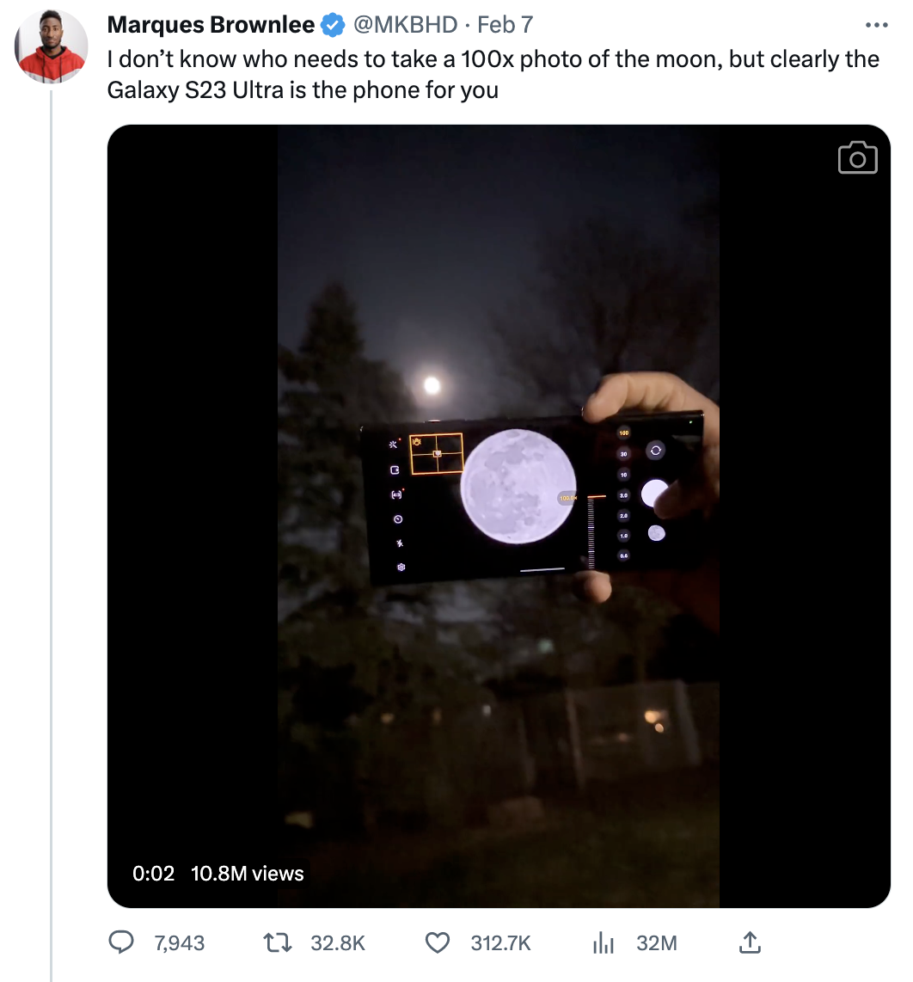Toggle the camera flash setting

click(x=399, y=543)
